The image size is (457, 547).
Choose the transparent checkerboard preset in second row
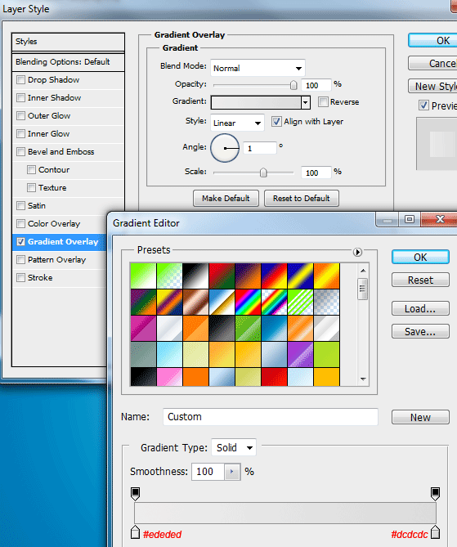click(326, 302)
